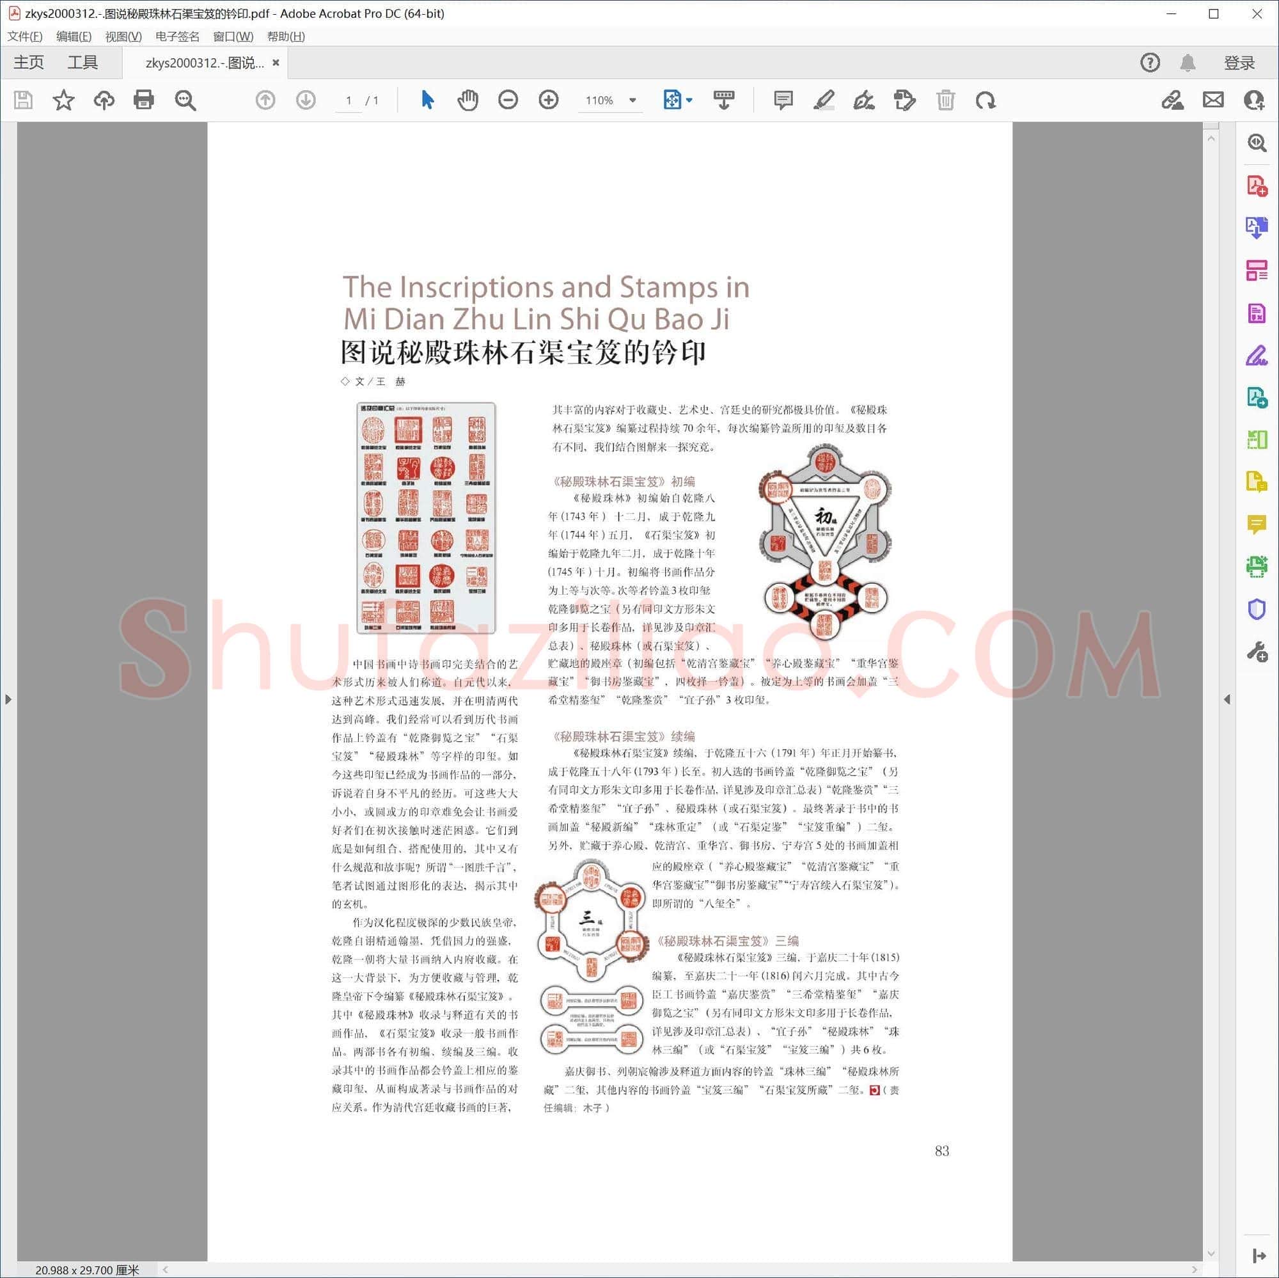Open the sign document pen tool

[865, 100]
